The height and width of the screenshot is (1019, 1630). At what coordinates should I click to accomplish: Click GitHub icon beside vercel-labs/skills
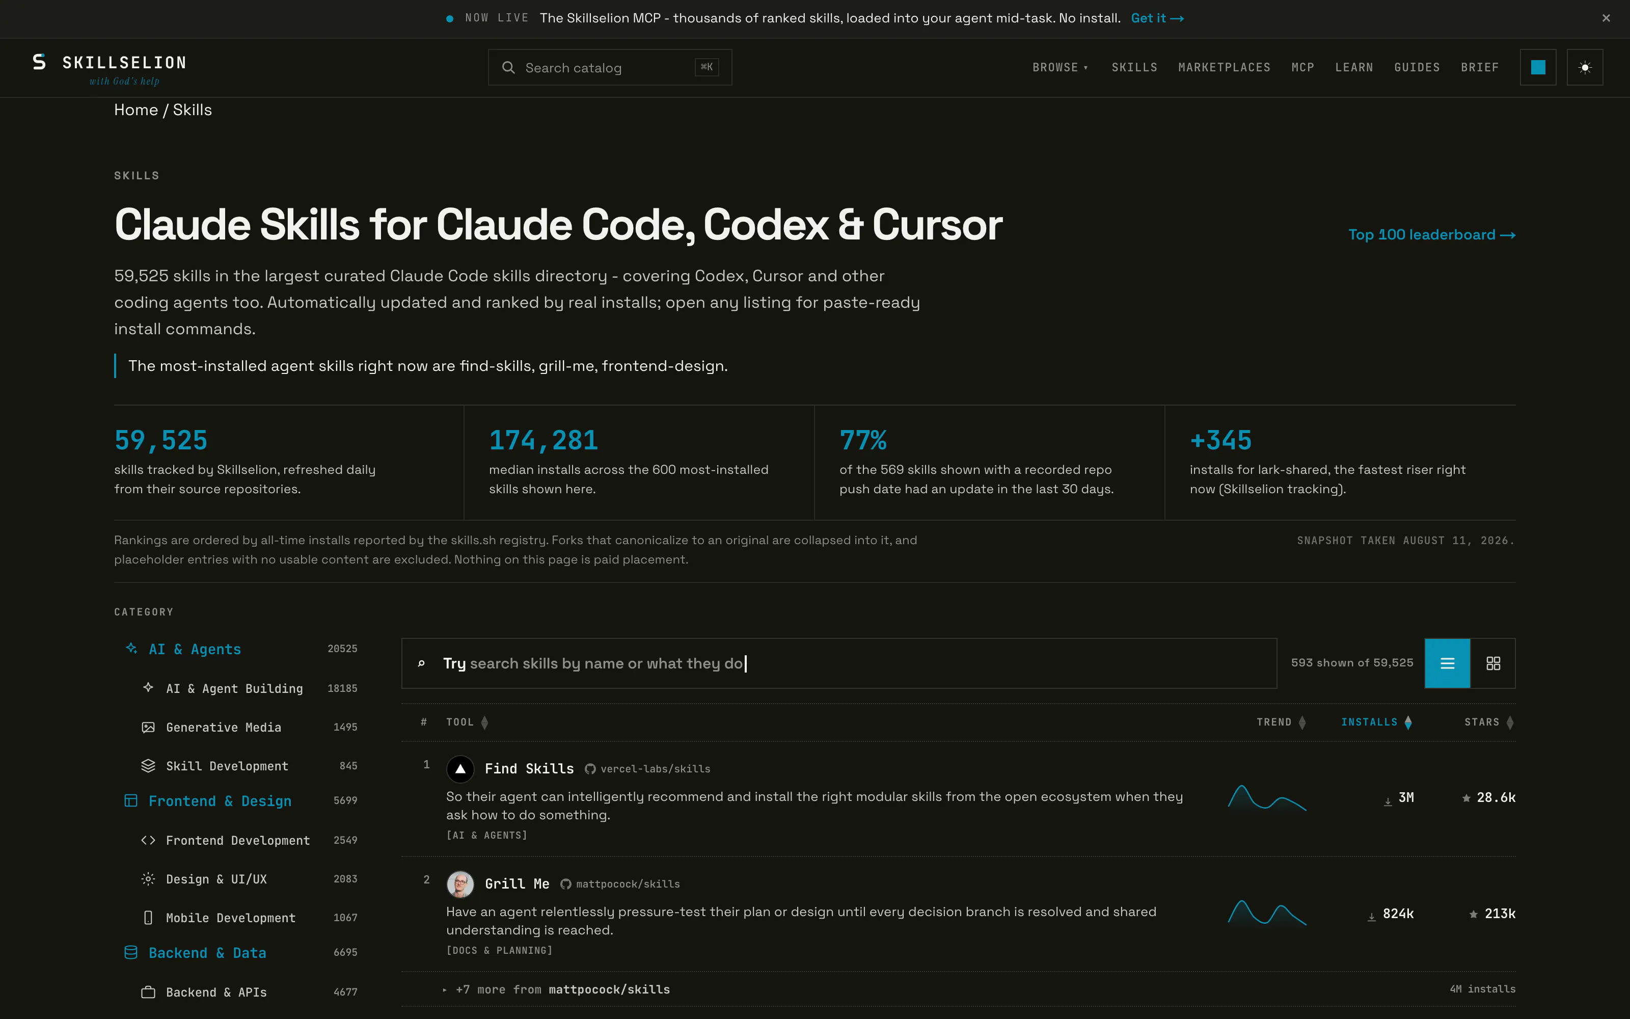(x=590, y=769)
